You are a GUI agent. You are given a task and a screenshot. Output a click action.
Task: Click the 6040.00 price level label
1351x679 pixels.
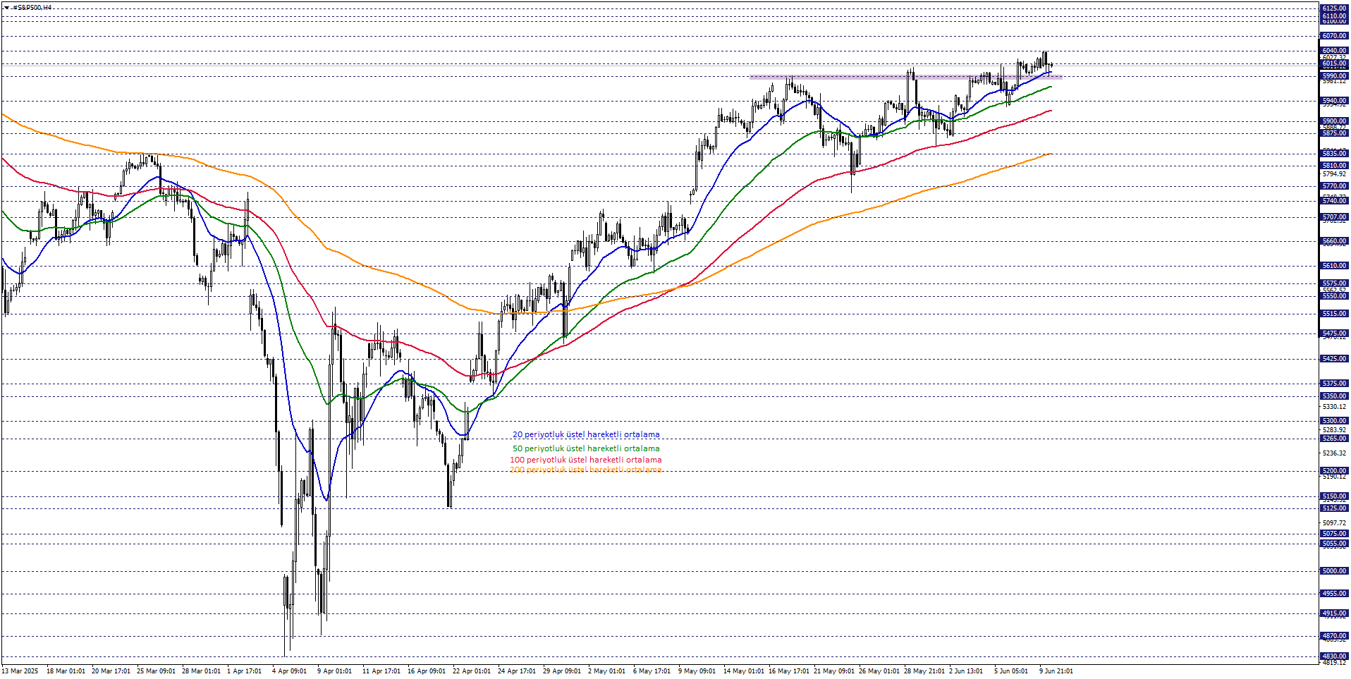click(x=1334, y=51)
